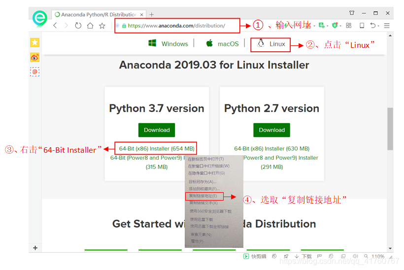Choose 审查元素(N) from the context menu
404x270 pixels.
(x=201, y=235)
